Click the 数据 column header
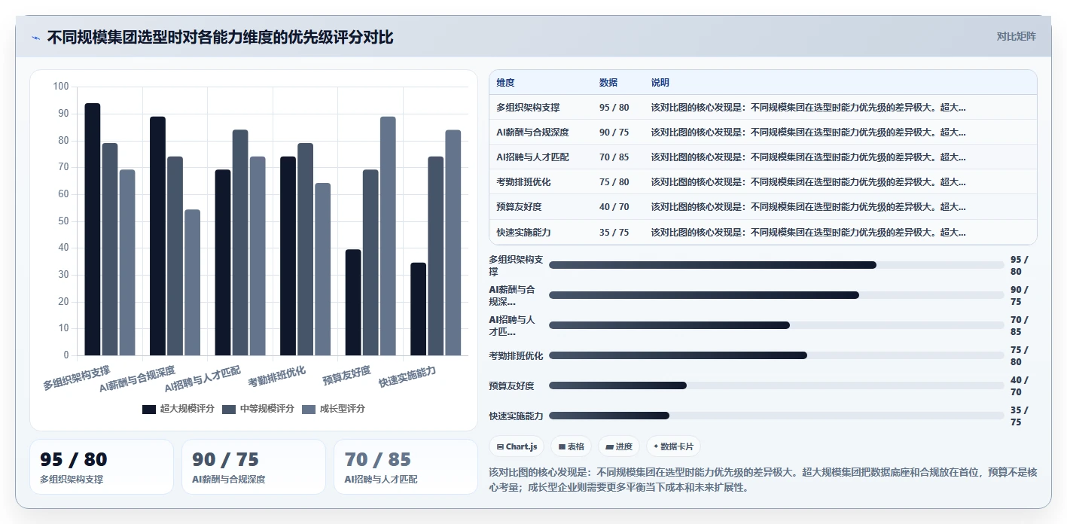 pyautogui.click(x=608, y=83)
